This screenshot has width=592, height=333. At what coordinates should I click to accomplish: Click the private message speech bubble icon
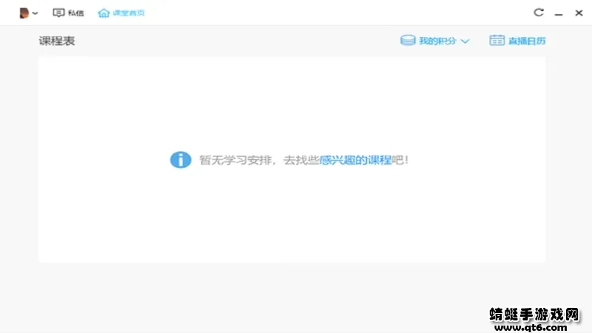58,13
